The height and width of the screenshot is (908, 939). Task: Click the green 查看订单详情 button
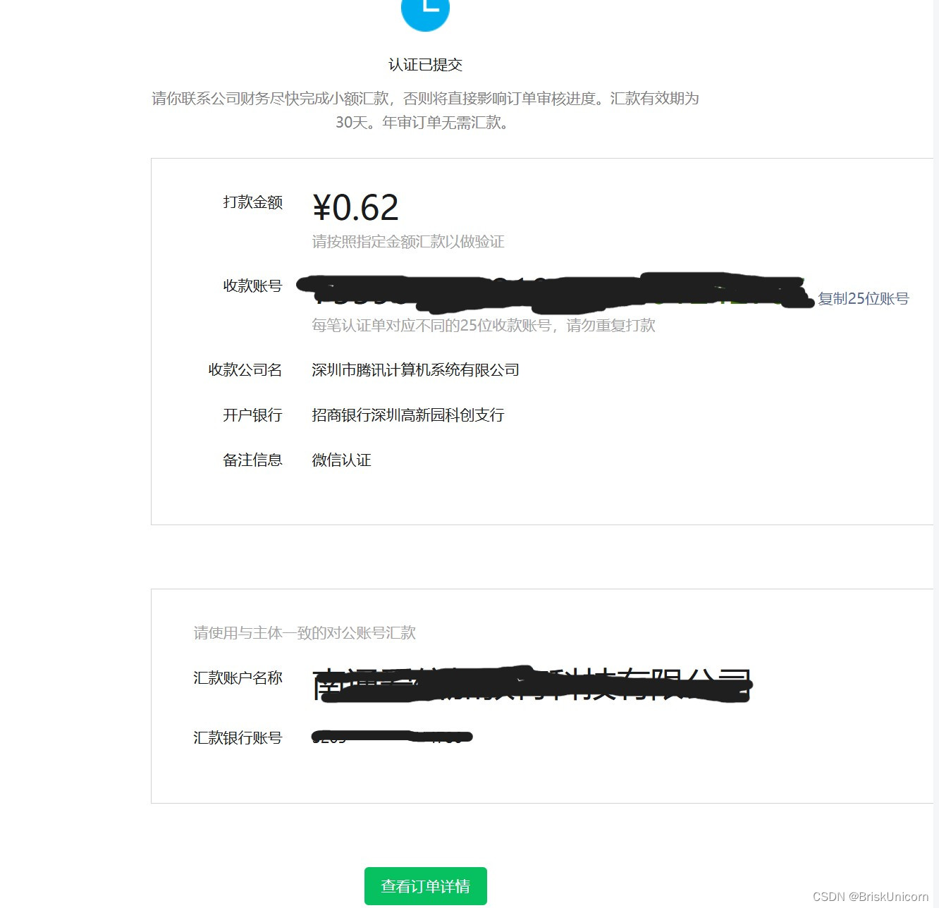click(425, 885)
